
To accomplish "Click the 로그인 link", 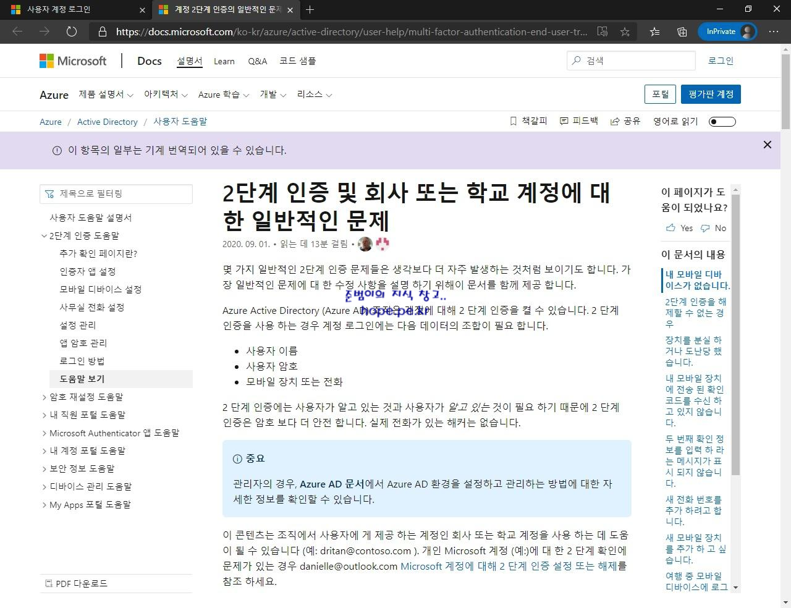I will 721,61.
